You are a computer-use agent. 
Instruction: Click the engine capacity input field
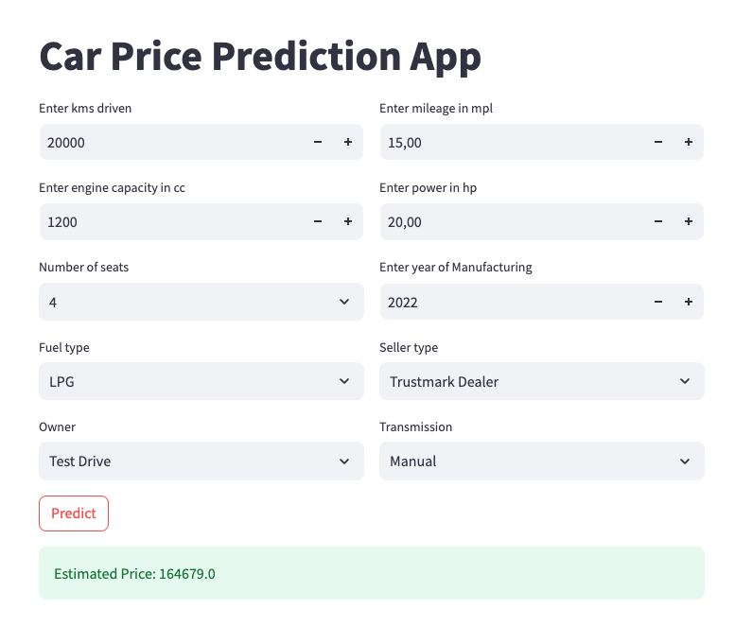(x=170, y=221)
